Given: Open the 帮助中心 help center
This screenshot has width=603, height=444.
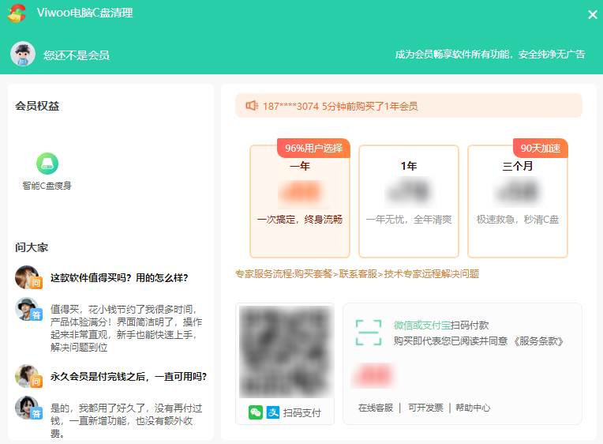Looking at the screenshot, I should [473, 408].
